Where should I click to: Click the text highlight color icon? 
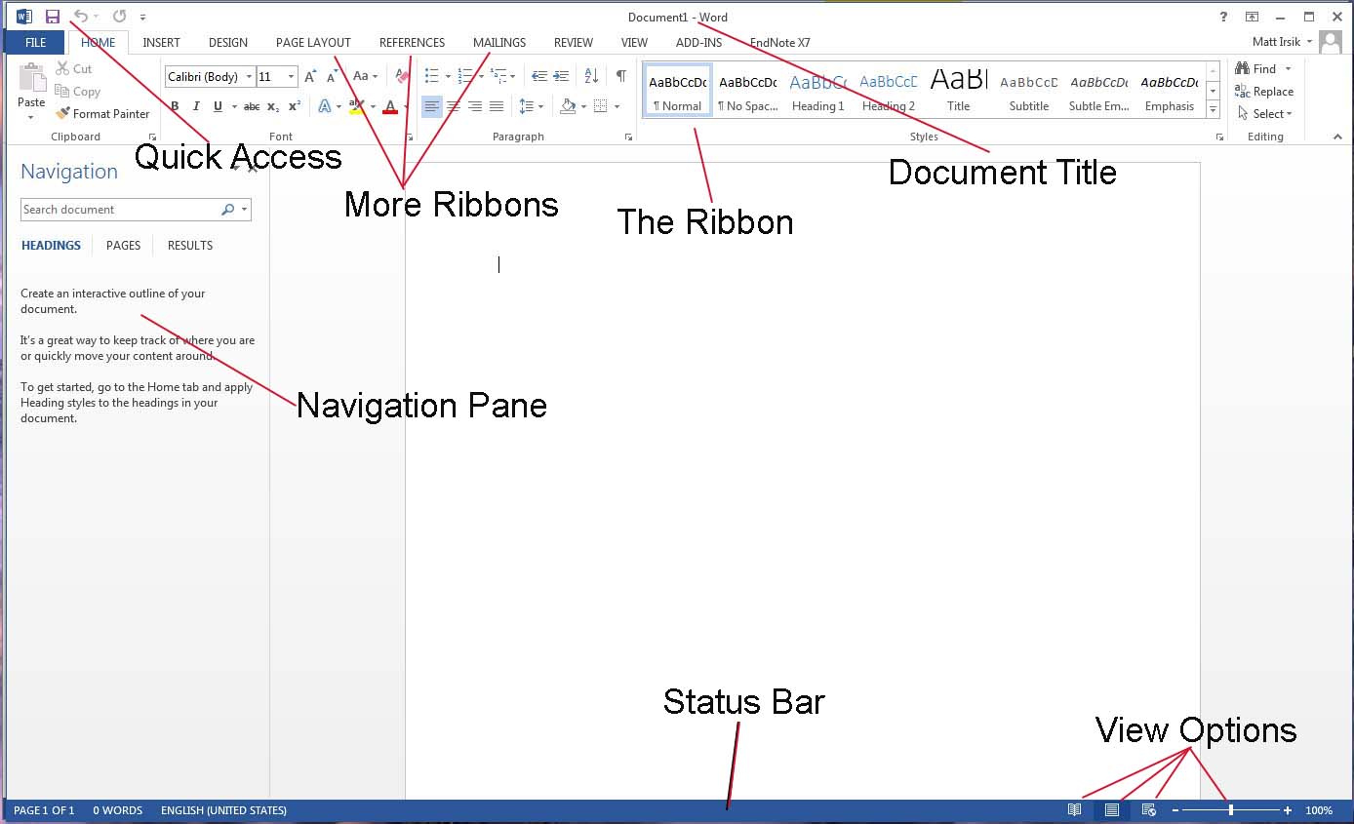tap(358, 106)
